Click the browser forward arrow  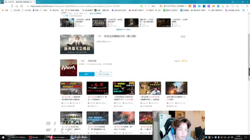7,6
